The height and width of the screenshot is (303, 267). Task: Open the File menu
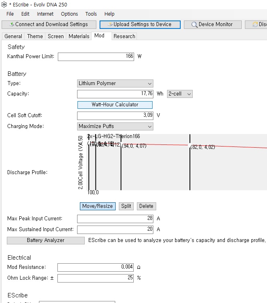click(x=10, y=14)
